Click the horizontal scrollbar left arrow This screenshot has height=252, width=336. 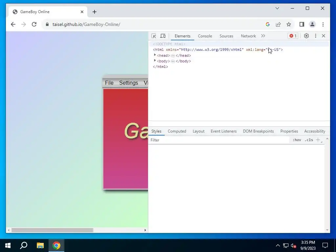click(8, 230)
